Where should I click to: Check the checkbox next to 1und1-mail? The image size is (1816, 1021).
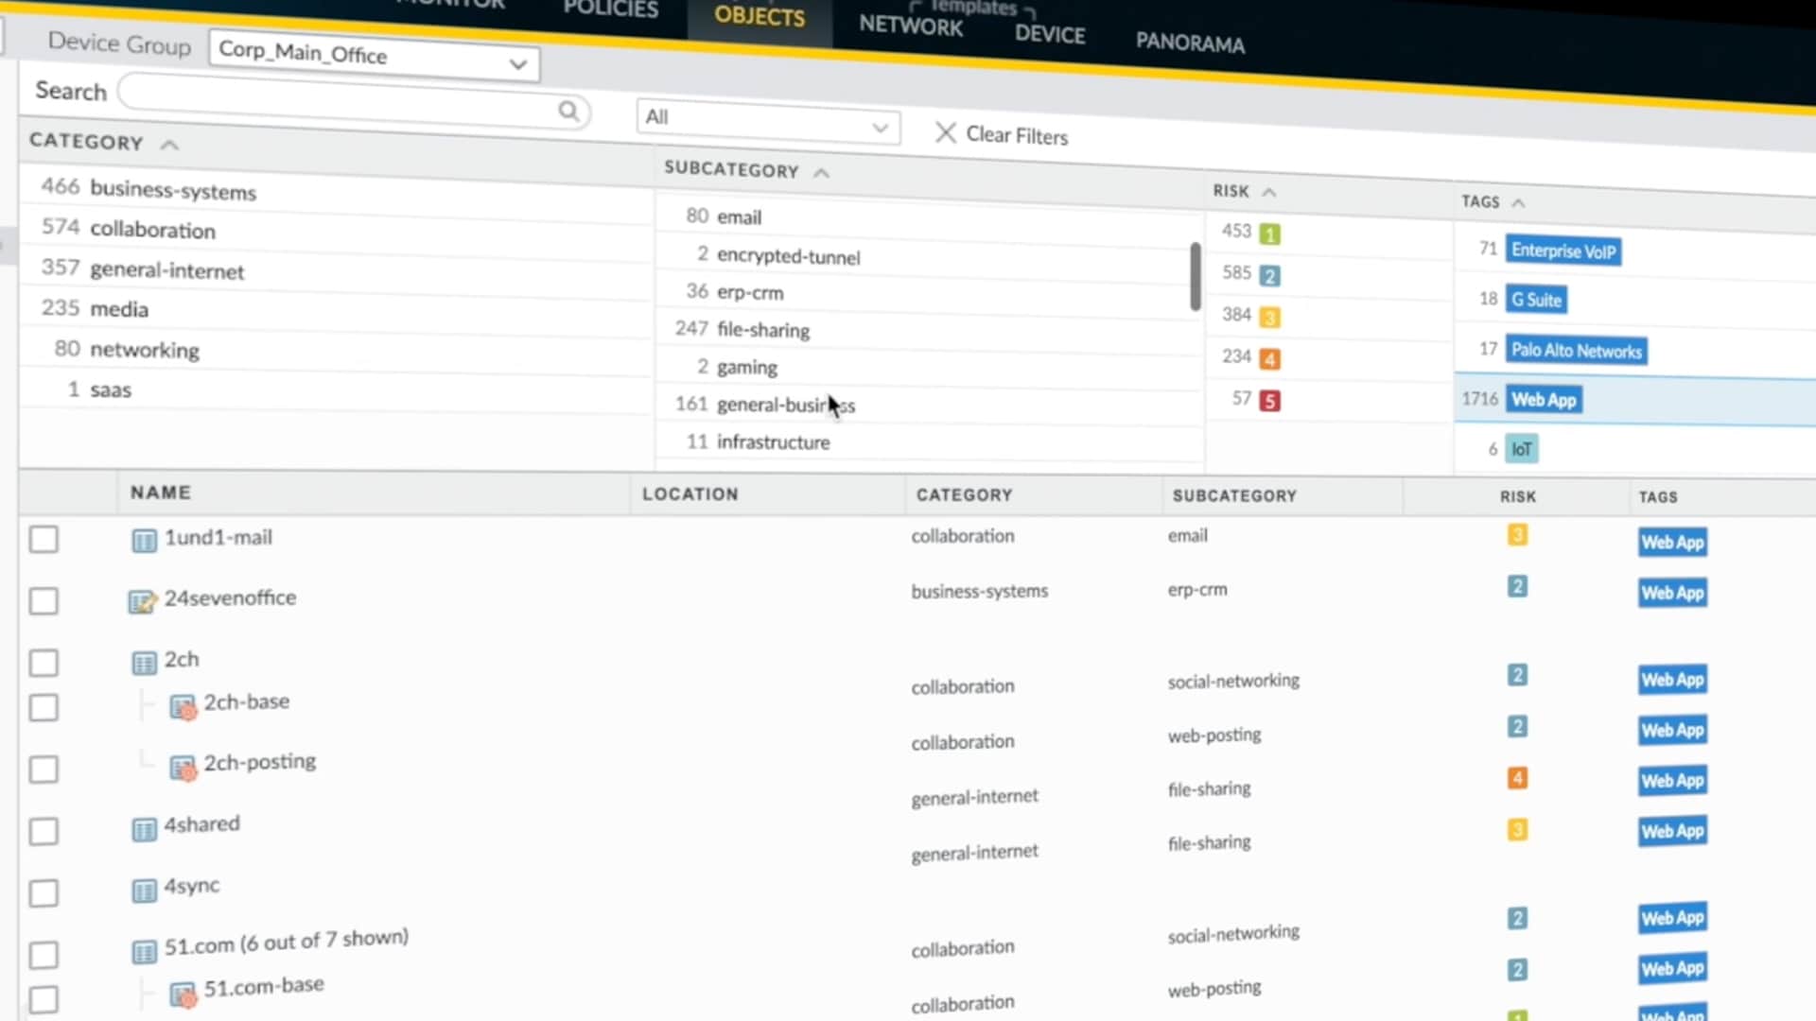pyautogui.click(x=44, y=540)
